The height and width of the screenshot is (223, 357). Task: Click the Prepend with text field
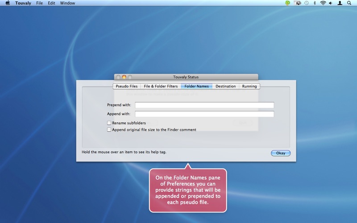click(x=204, y=105)
